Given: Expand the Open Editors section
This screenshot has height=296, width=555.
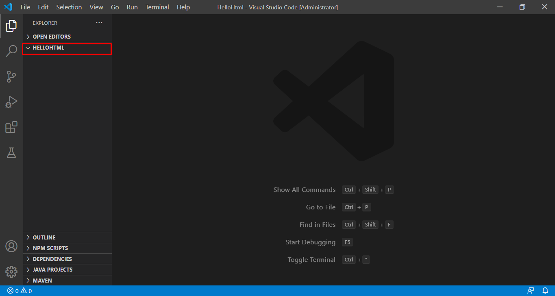Looking at the screenshot, I should click(x=51, y=37).
